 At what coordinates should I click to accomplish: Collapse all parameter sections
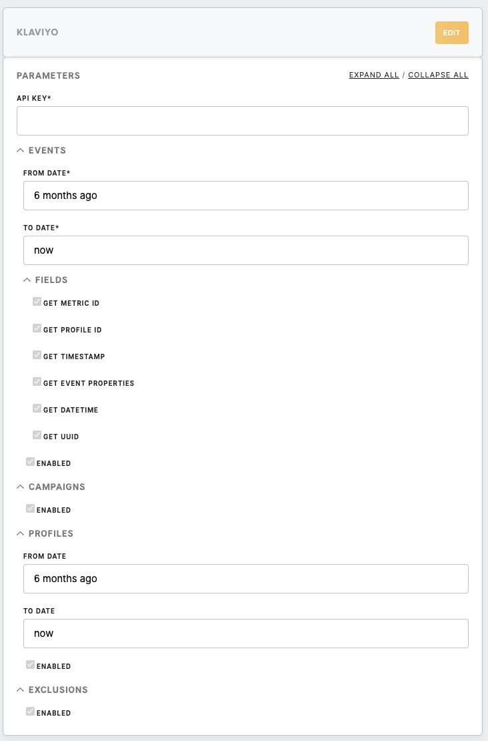pyautogui.click(x=438, y=75)
